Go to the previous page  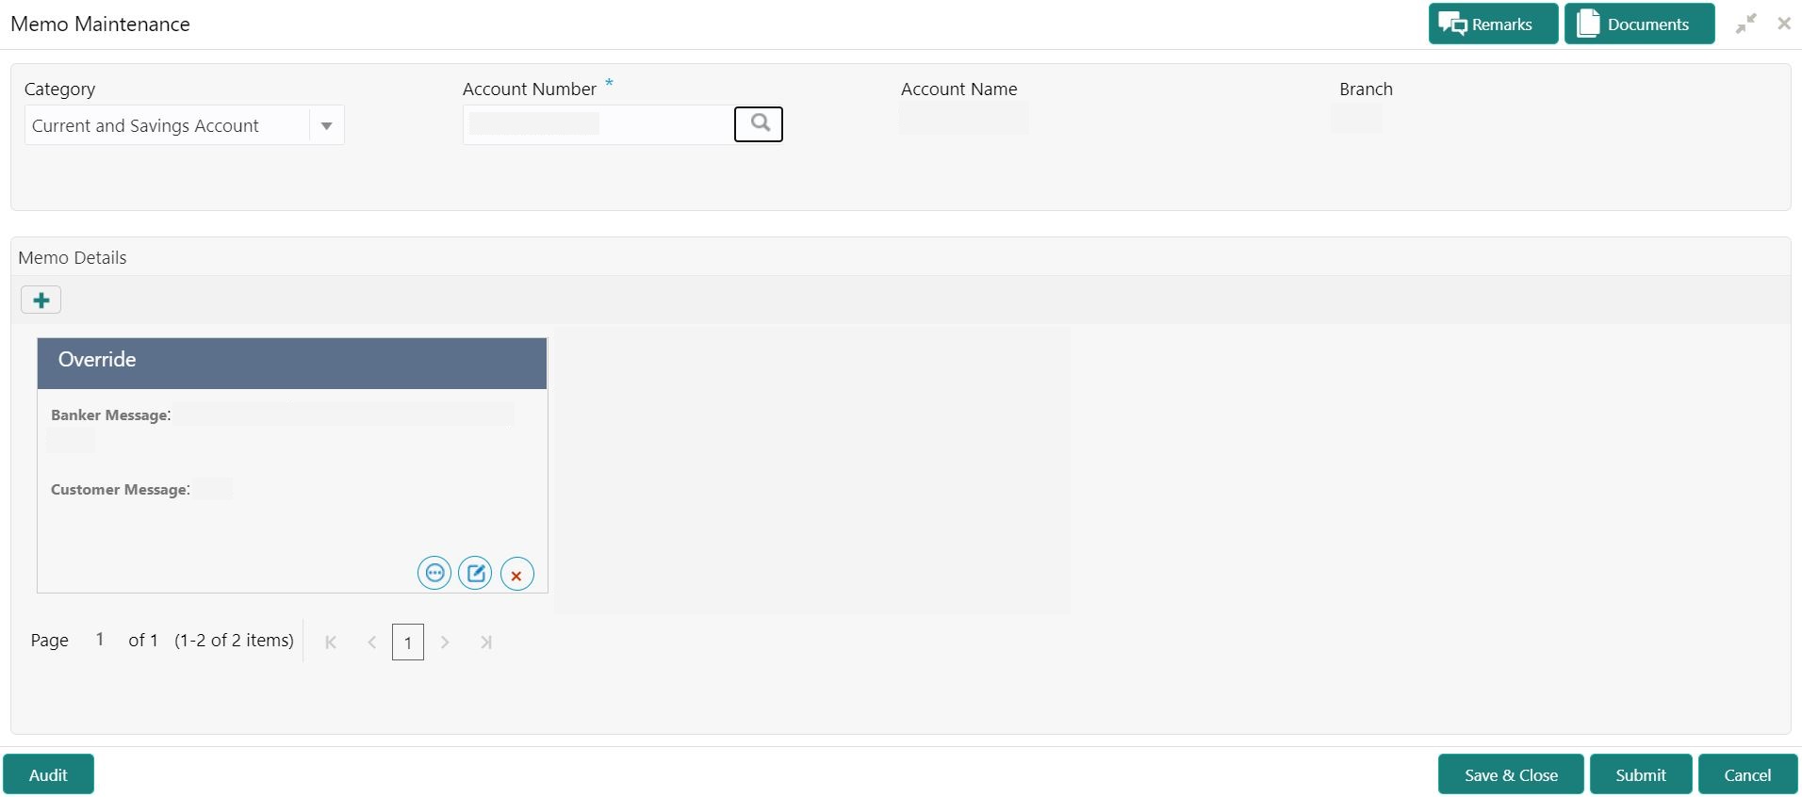pyautogui.click(x=372, y=642)
